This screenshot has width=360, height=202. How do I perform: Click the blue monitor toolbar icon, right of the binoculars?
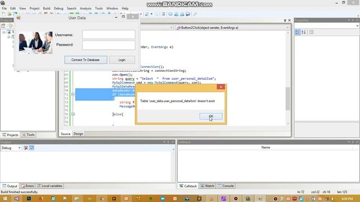tap(188, 14)
